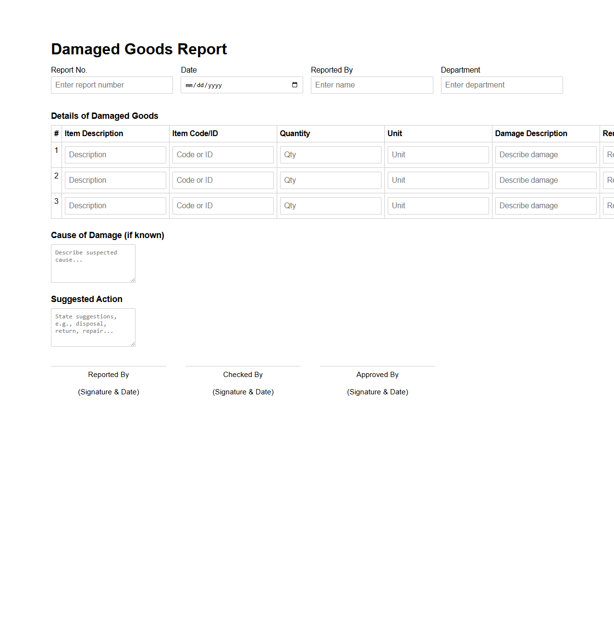Click the Cause of Damage text area

click(x=93, y=263)
